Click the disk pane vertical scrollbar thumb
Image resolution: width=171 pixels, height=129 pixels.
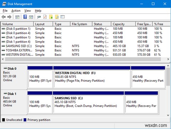(x=168, y=77)
